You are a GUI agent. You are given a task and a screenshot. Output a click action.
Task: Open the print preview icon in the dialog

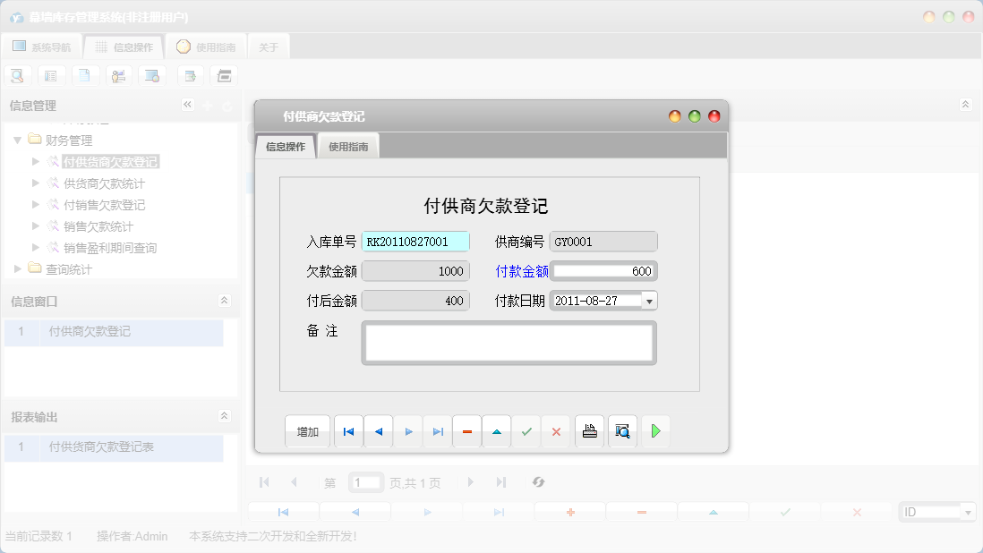(x=622, y=430)
